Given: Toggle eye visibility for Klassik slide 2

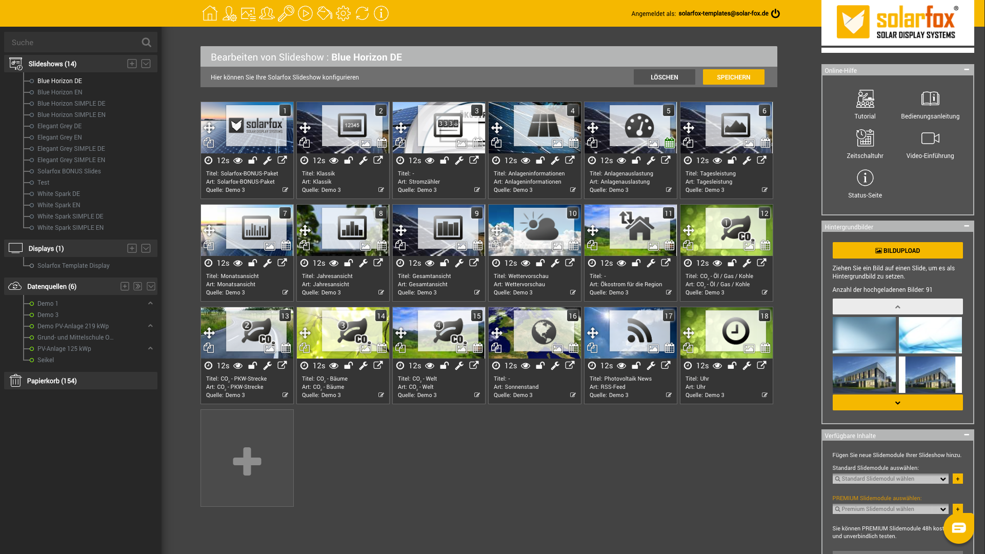Looking at the screenshot, I should coord(334,161).
